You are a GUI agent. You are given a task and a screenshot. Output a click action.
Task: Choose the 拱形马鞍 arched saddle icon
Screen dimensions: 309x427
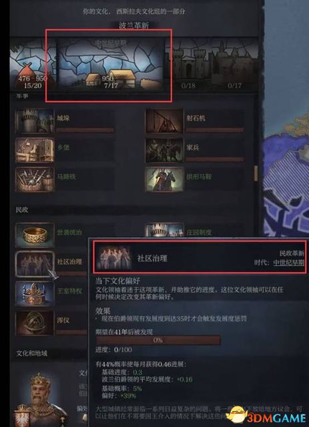tap(164, 179)
